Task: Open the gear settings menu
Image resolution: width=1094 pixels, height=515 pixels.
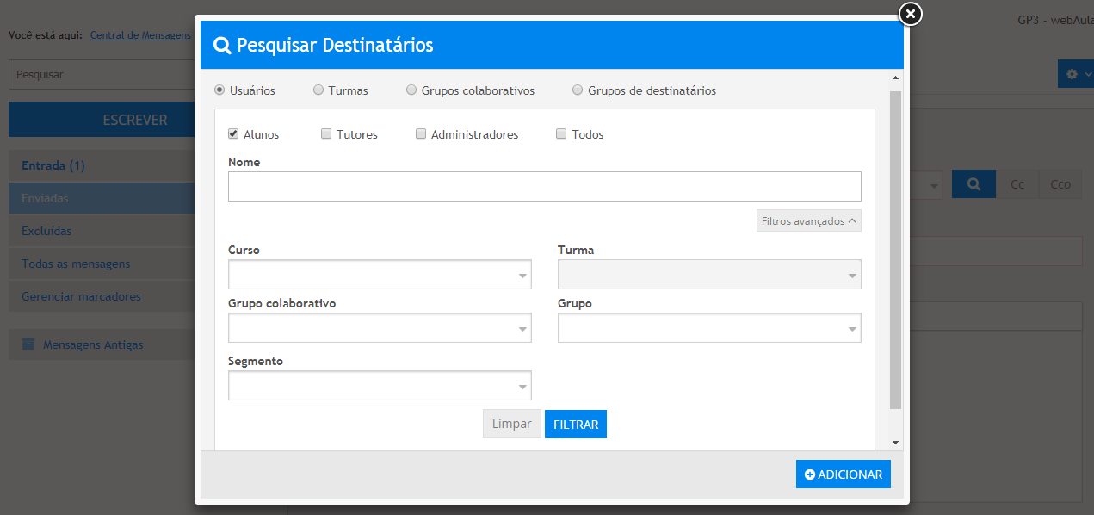Action: point(1074,74)
